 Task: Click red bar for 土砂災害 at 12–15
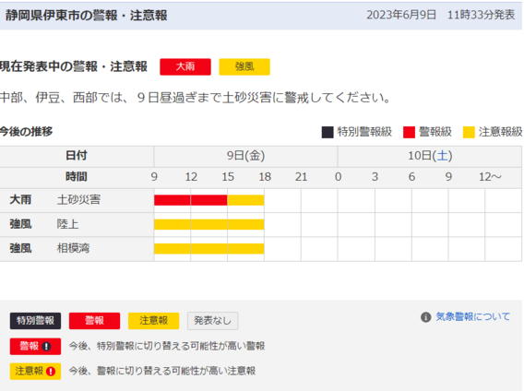click(x=209, y=200)
